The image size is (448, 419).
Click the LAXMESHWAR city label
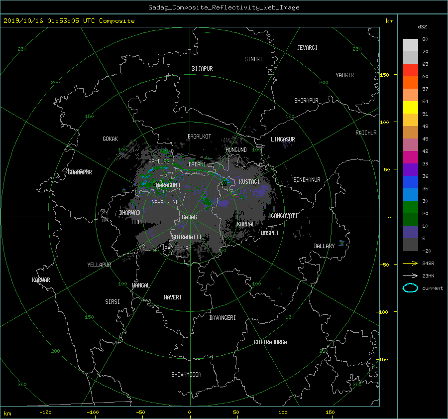click(x=176, y=248)
